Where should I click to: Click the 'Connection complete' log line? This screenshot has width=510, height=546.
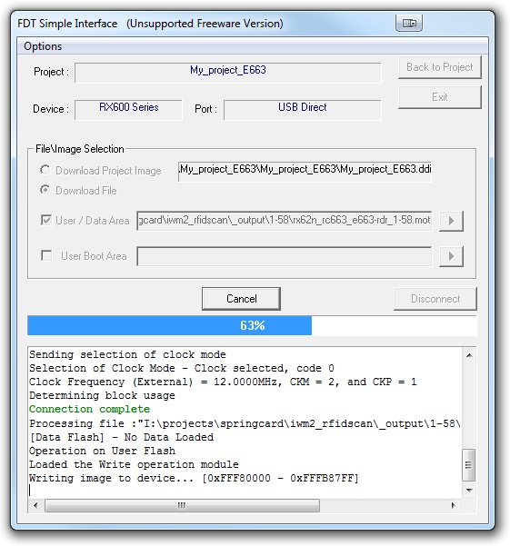[89, 409]
